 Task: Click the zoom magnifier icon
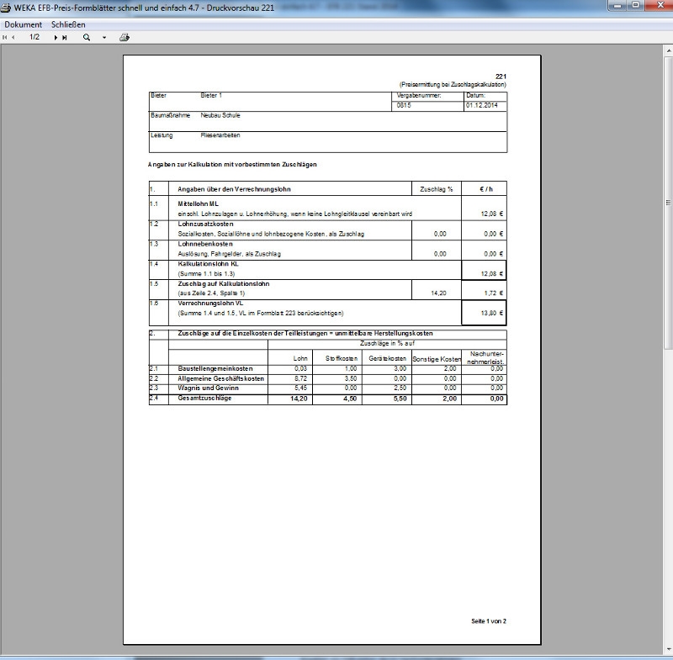[x=87, y=37]
